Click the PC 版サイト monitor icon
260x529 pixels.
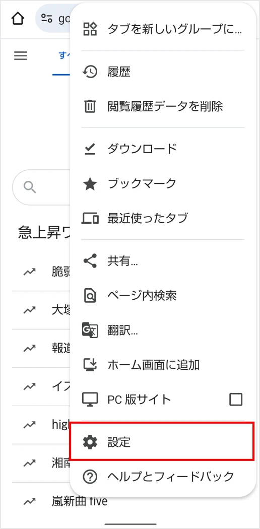pos(90,400)
